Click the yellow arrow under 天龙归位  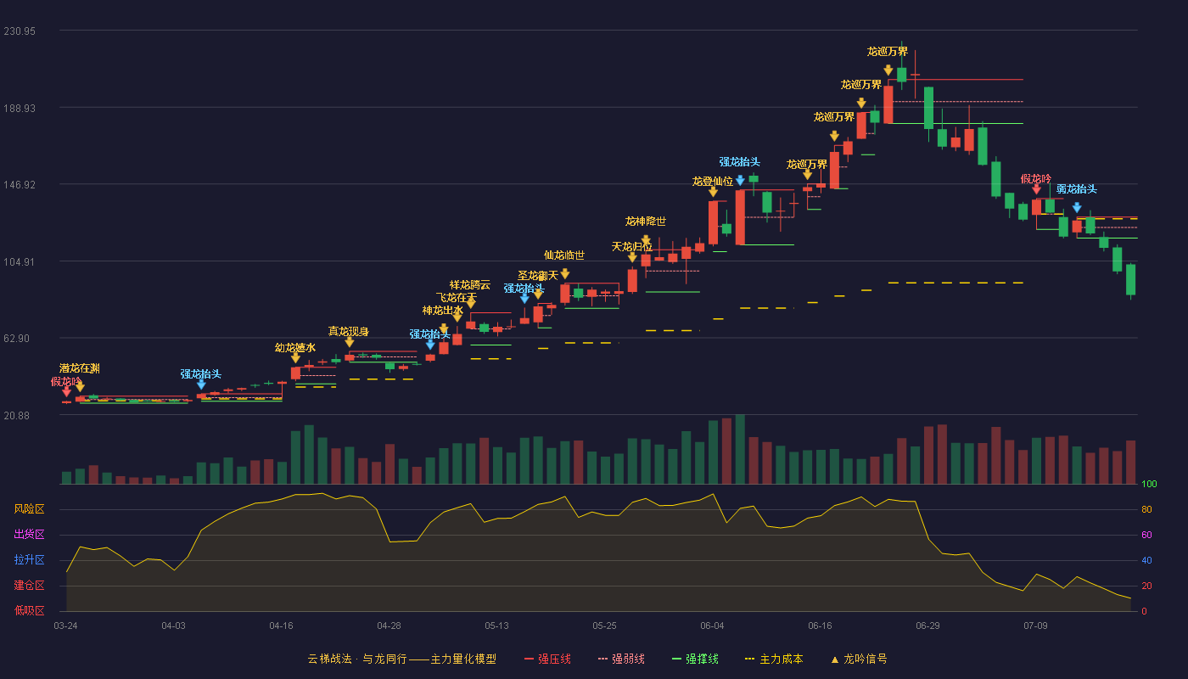point(632,257)
